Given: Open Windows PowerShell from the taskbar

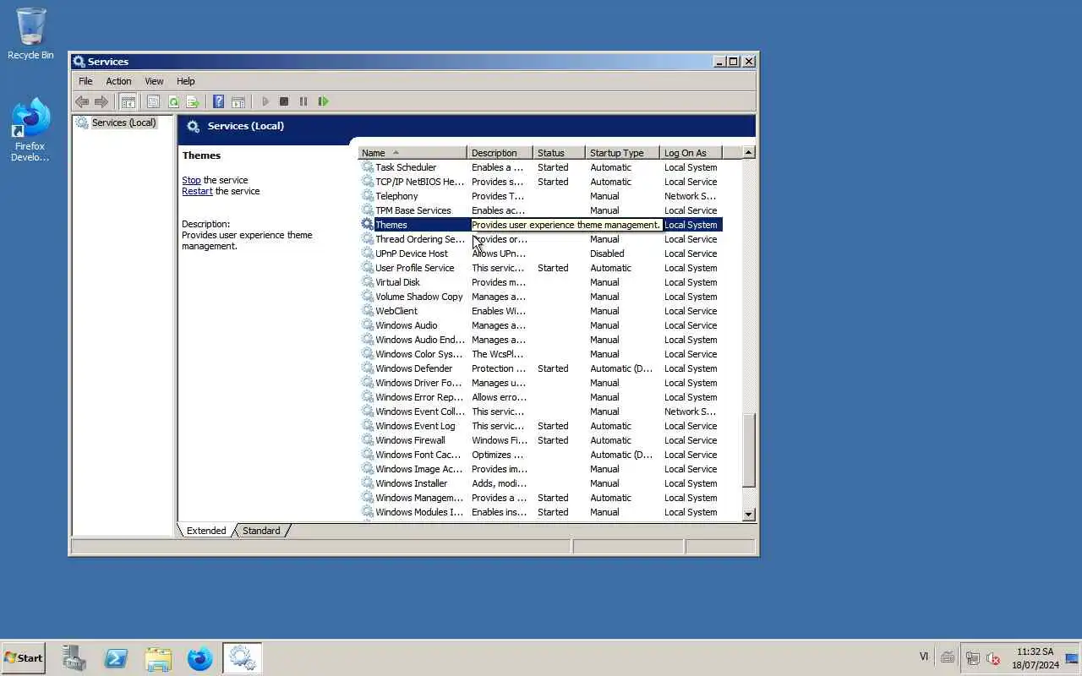Looking at the screenshot, I should coord(116,657).
